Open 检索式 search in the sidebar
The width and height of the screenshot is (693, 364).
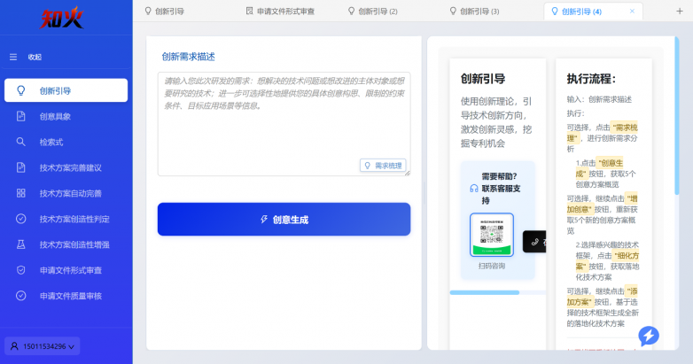point(51,142)
